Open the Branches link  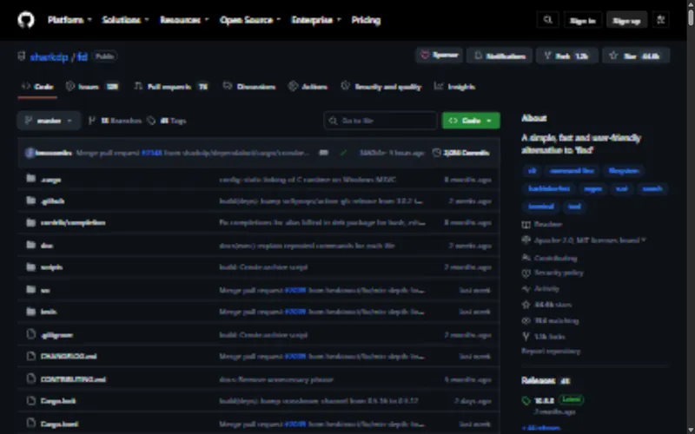(116, 121)
